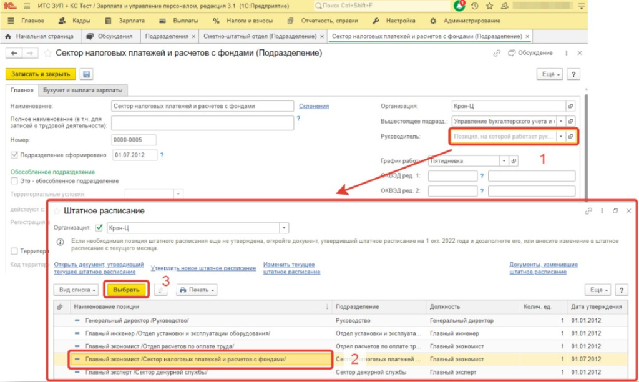Screen dimensions: 639x382
Task: Open the Налоги и взносы section
Action: [243, 21]
